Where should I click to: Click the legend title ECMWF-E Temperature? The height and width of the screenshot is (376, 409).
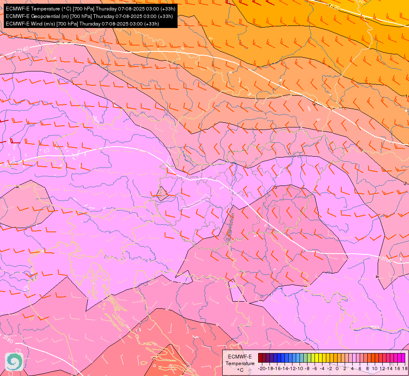coord(240,360)
